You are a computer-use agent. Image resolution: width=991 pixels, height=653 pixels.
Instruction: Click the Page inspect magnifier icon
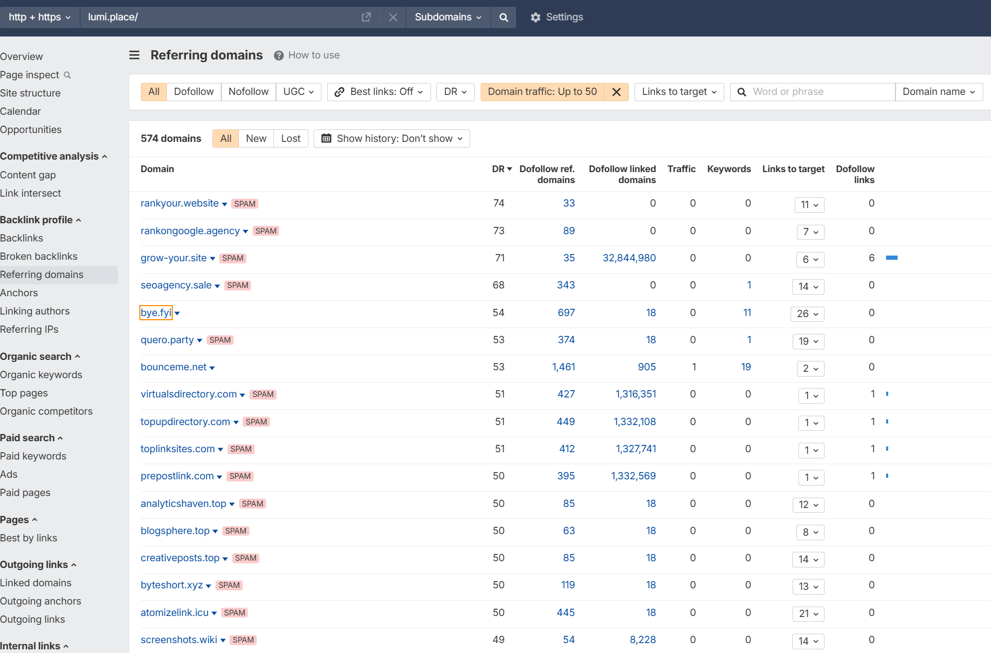(67, 75)
